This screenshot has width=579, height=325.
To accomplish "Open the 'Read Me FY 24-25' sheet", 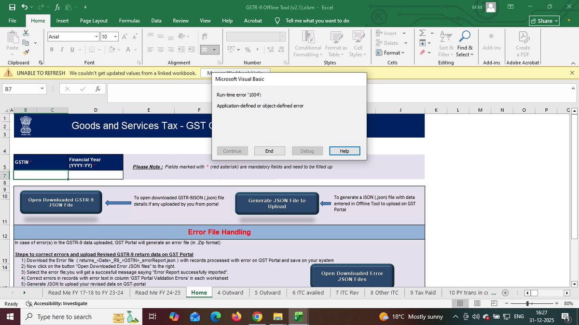I will pyautogui.click(x=158, y=292).
